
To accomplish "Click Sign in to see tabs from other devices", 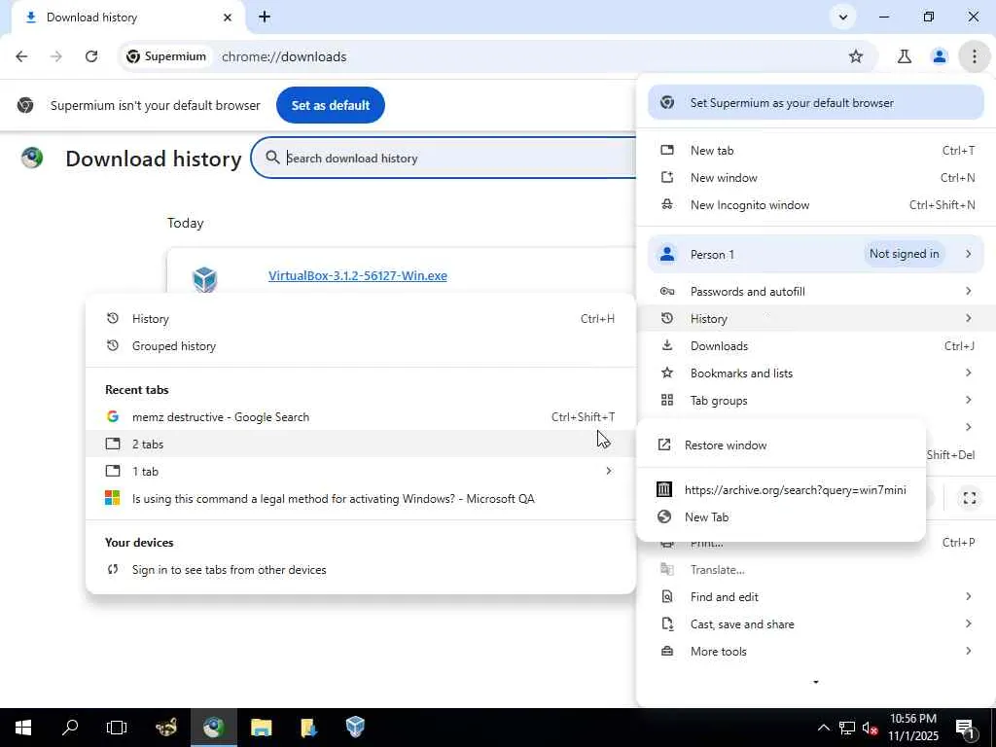I will click(360, 570).
